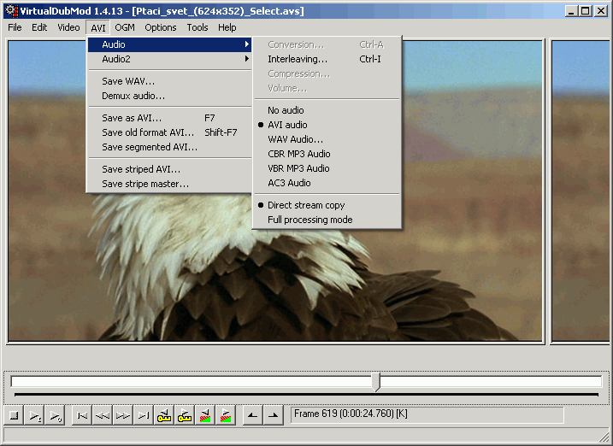Go to previous scene change

click(205, 415)
